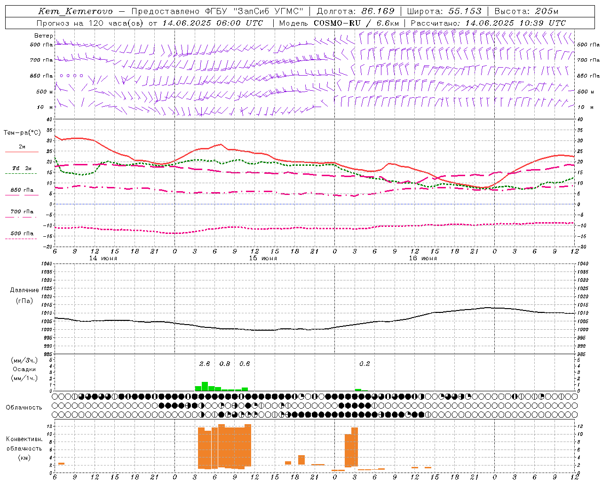Viewport: 602px width, 481px height.
Task: Click the 850 гПа temperature legend entry
Action: 22,190
